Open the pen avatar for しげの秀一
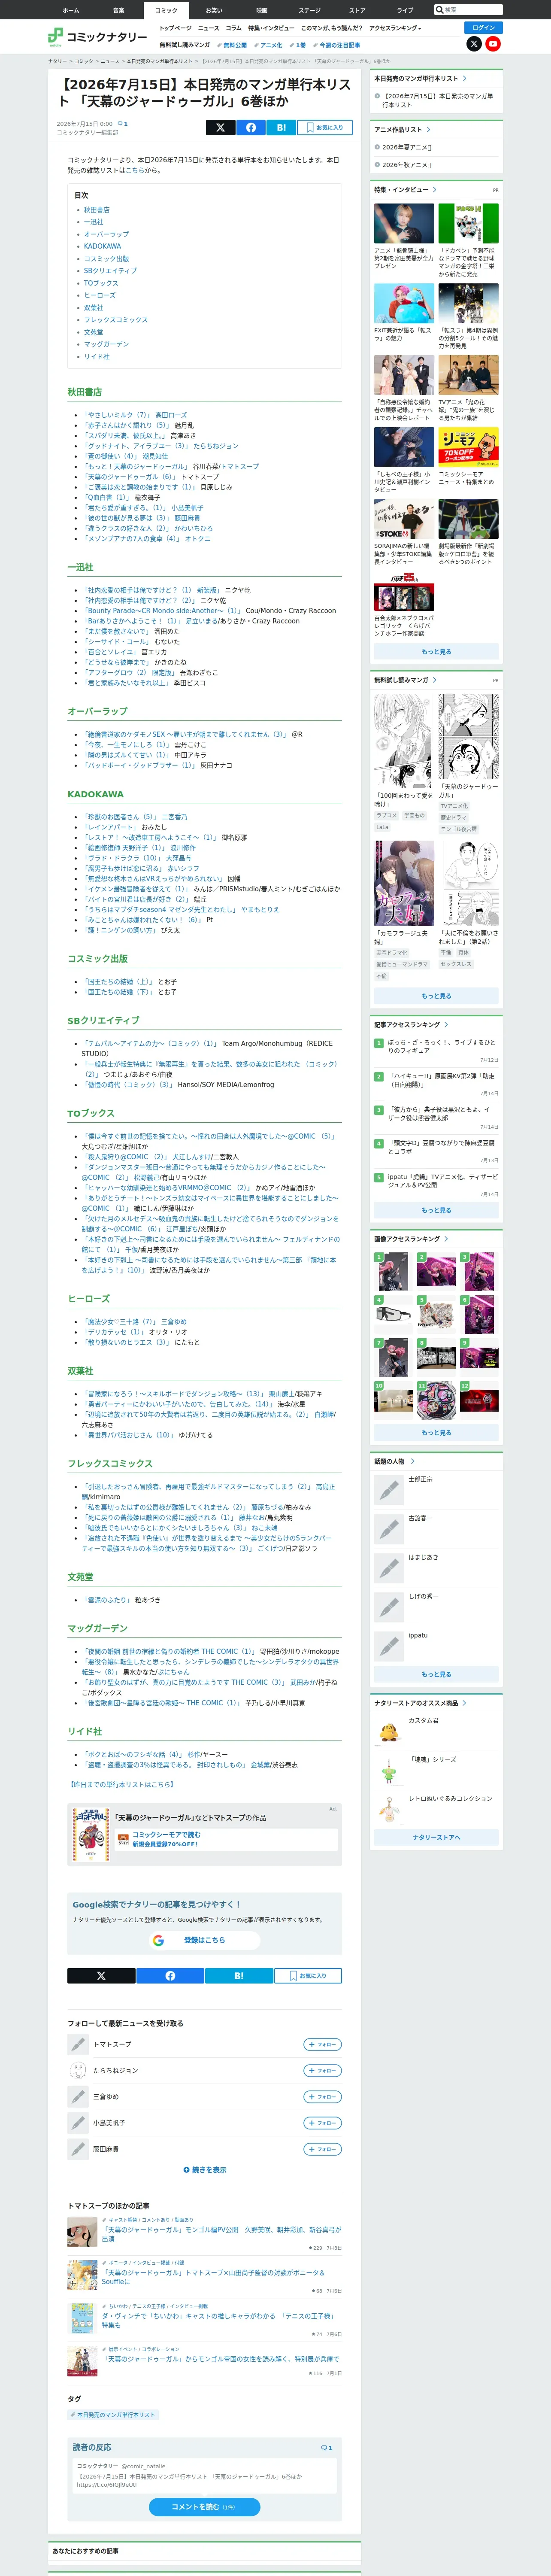Screen dimensions: 551x2576 click(x=388, y=1607)
